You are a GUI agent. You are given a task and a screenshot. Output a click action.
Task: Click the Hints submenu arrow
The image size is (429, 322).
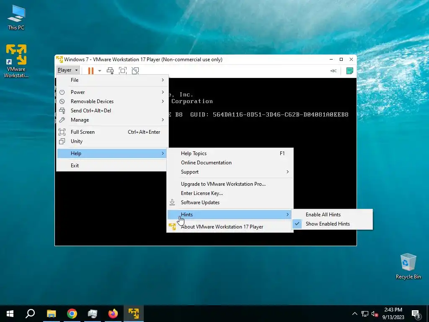pos(287,215)
